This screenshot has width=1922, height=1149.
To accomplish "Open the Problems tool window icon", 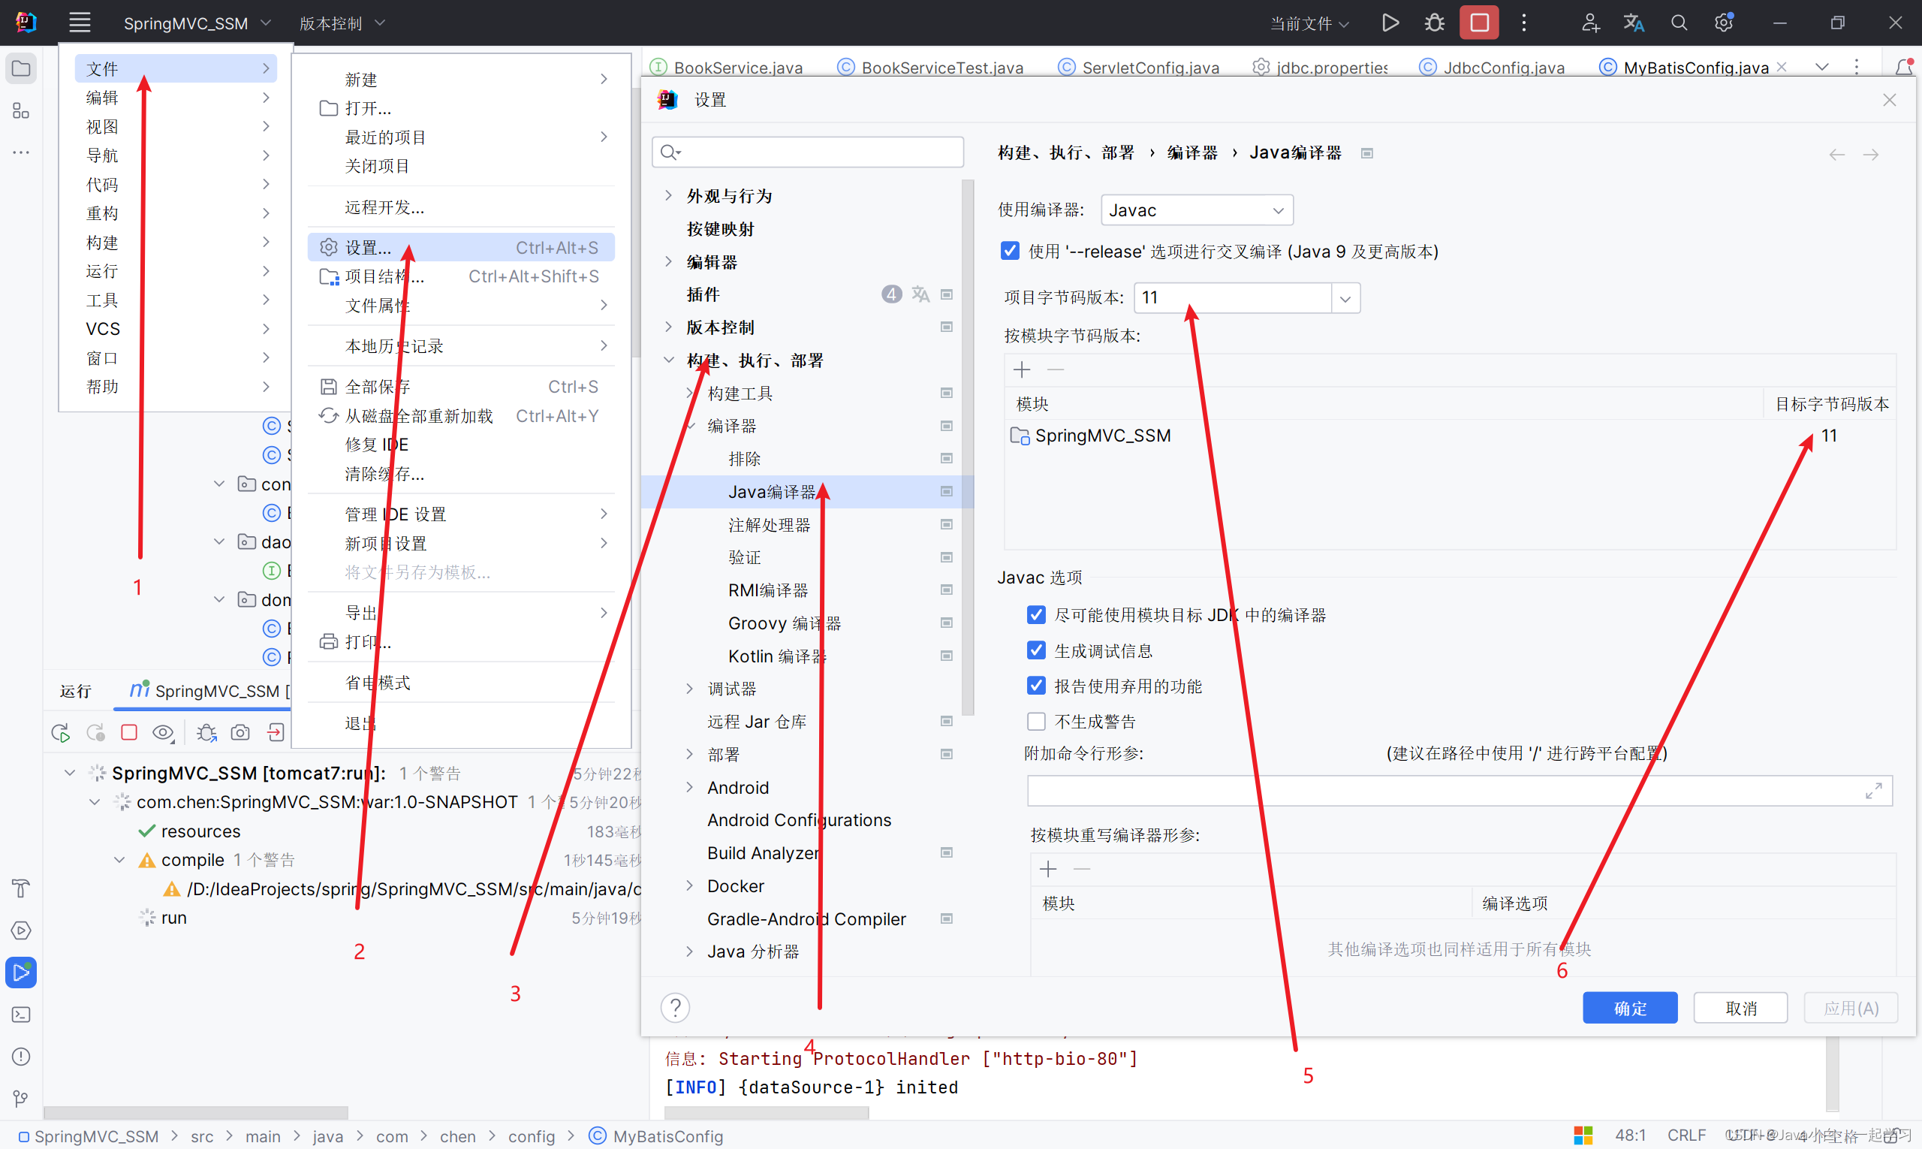I will click(x=21, y=1056).
